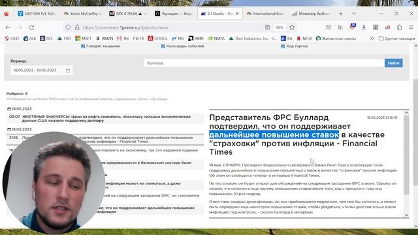Open the 03:07 НЕФТЯНЫЕ ФЬЮЧЕРСЫ news item
The height and width of the screenshot is (235, 418).
(105, 119)
